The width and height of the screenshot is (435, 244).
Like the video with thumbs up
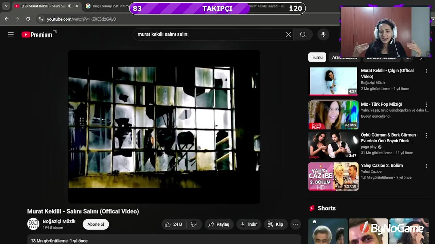173,224
